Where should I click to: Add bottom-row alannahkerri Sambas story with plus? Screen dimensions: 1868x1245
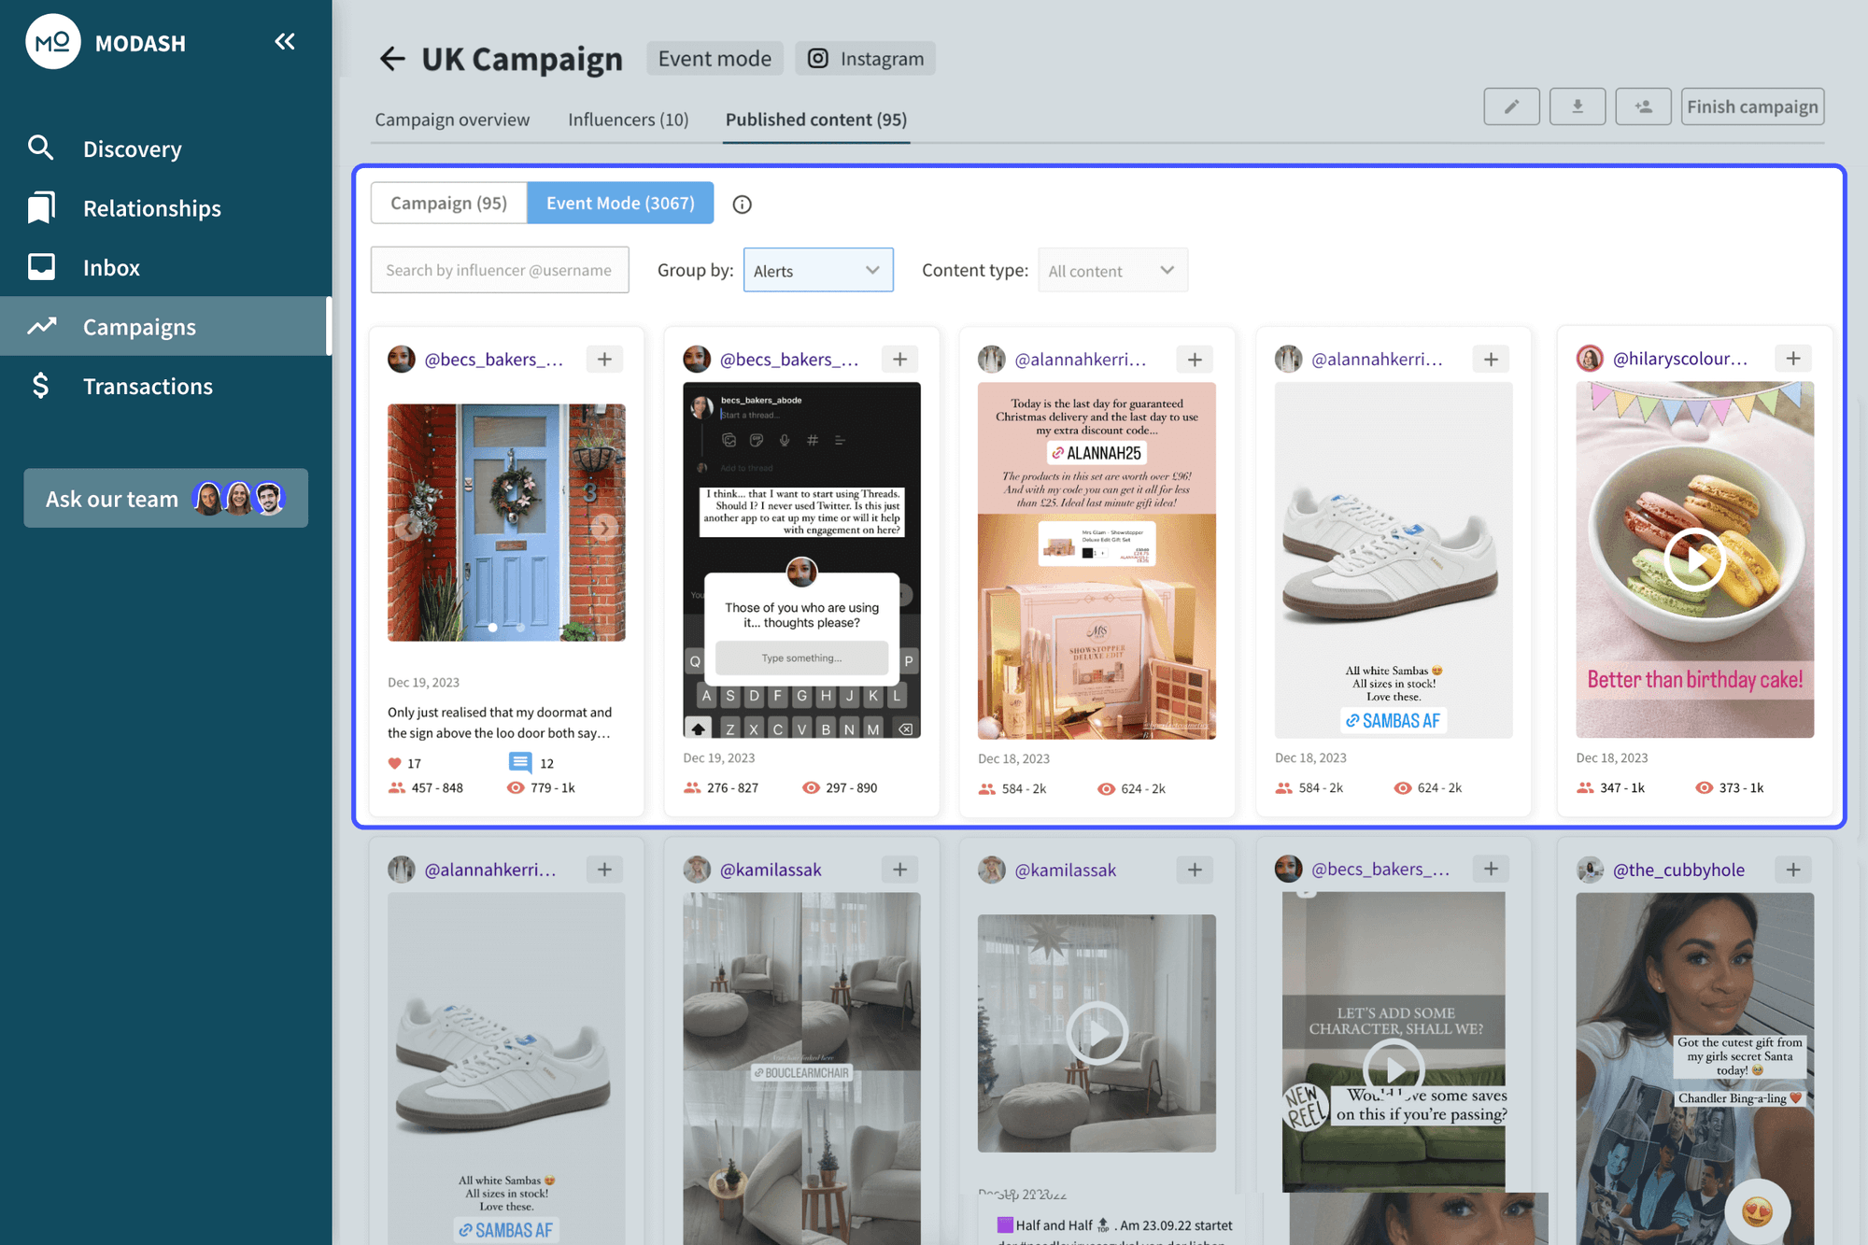tap(604, 870)
